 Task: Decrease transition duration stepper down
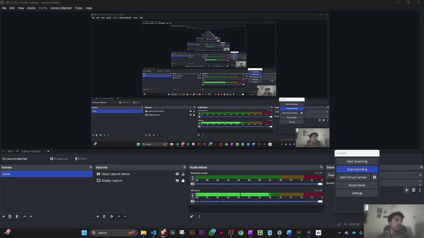click(420, 184)
